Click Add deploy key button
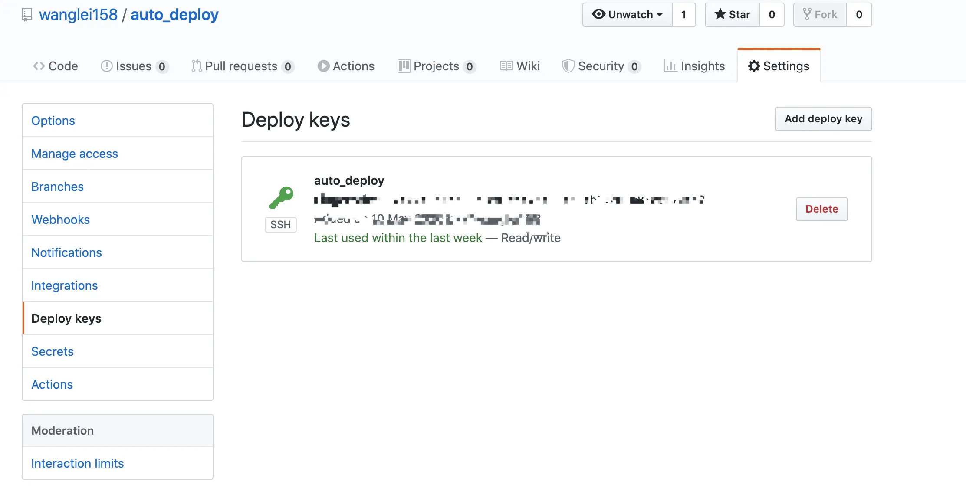Viewport: 966px width, 498px height. click(823, 119)
